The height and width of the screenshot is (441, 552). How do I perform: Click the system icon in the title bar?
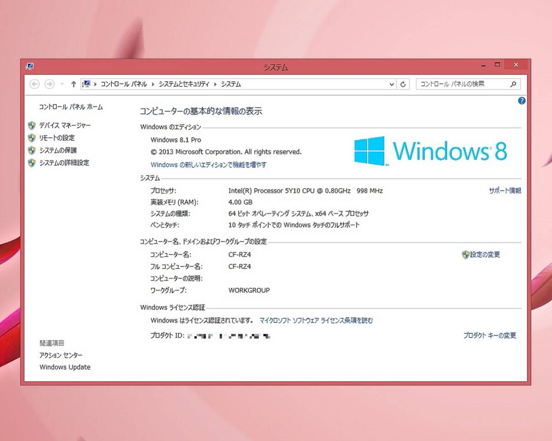[x=29, y=67]
